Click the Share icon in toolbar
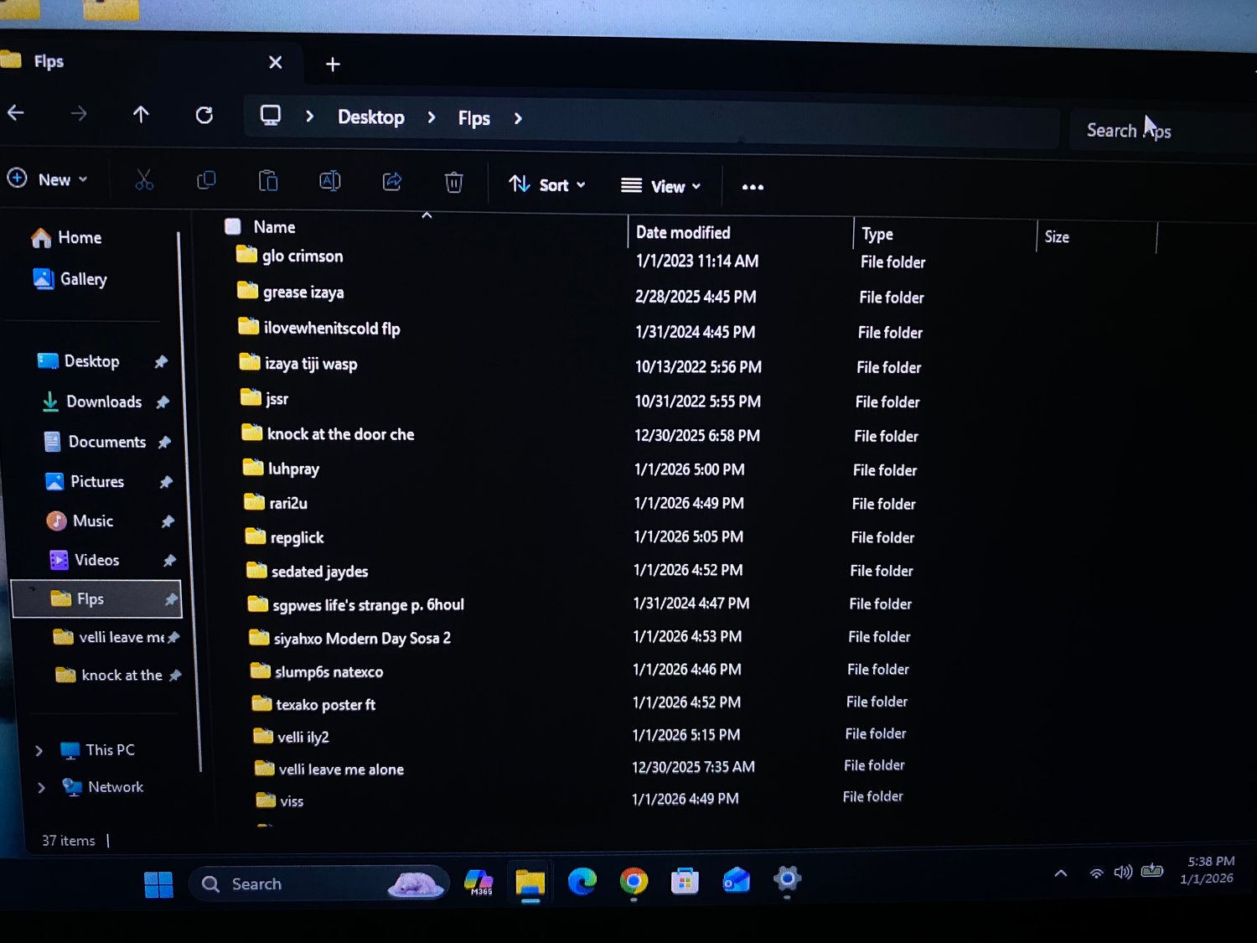This screenshot has height=943, width=1257. [x=392, y=181]
